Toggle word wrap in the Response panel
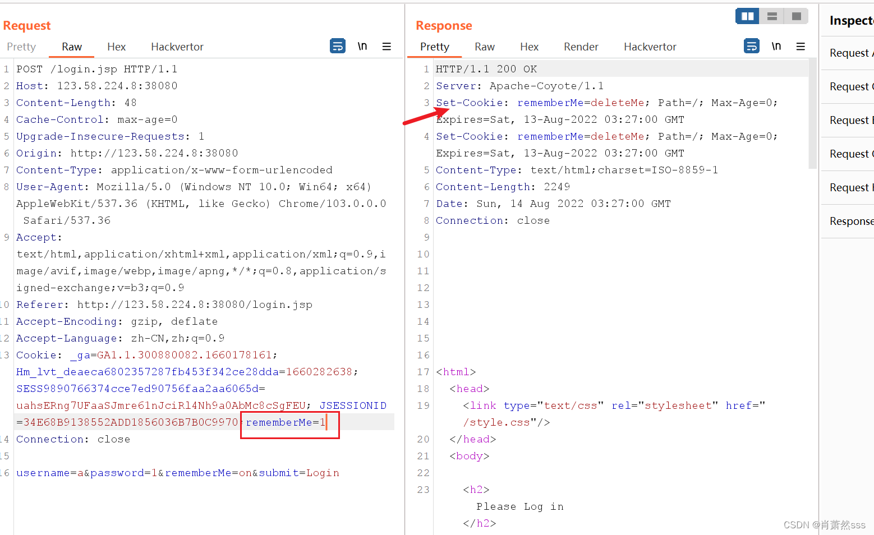Image resolution: width=874 pixels, height=535 pixels. point(752,46)
